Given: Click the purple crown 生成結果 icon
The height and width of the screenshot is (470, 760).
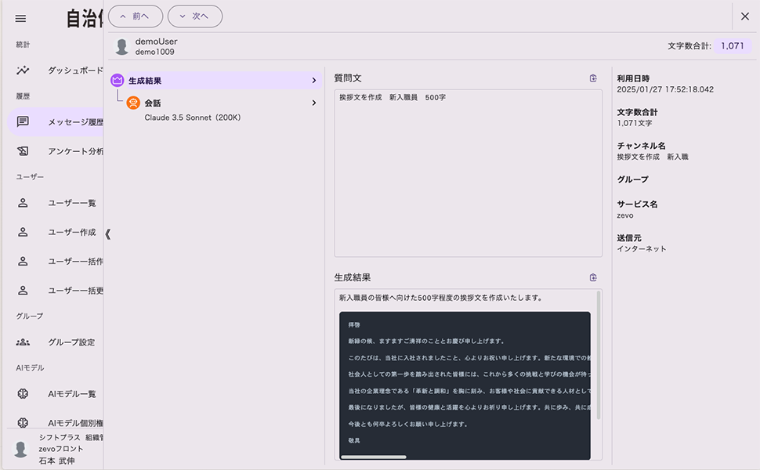Looking at the screenshot, I should [x=118, y=81].
